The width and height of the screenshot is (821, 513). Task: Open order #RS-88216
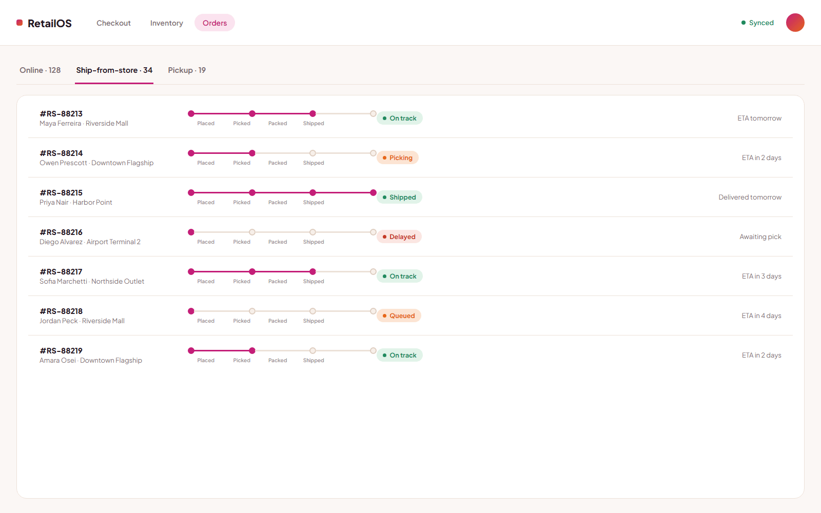click(411, 236)
